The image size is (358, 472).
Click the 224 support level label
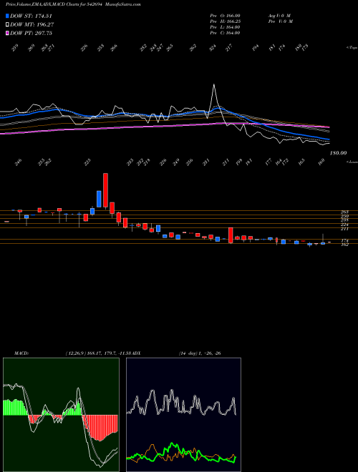tap(344, 225)
